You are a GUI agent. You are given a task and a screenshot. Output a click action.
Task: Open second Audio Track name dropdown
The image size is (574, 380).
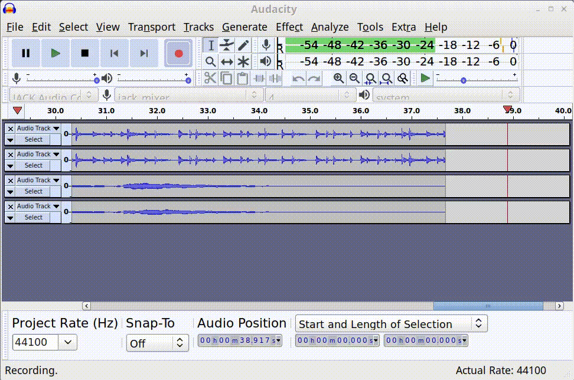[38, 155]
